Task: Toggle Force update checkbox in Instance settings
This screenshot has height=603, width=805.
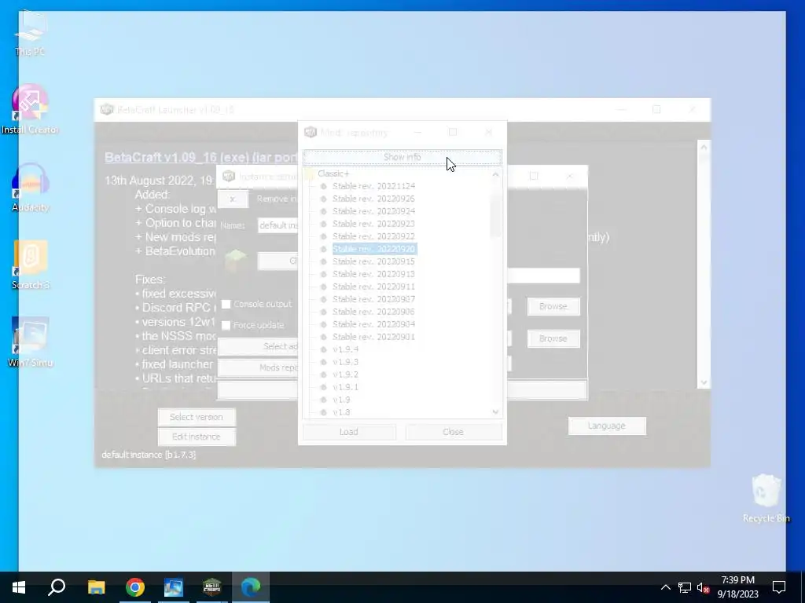Action: [x=226, y=325]
